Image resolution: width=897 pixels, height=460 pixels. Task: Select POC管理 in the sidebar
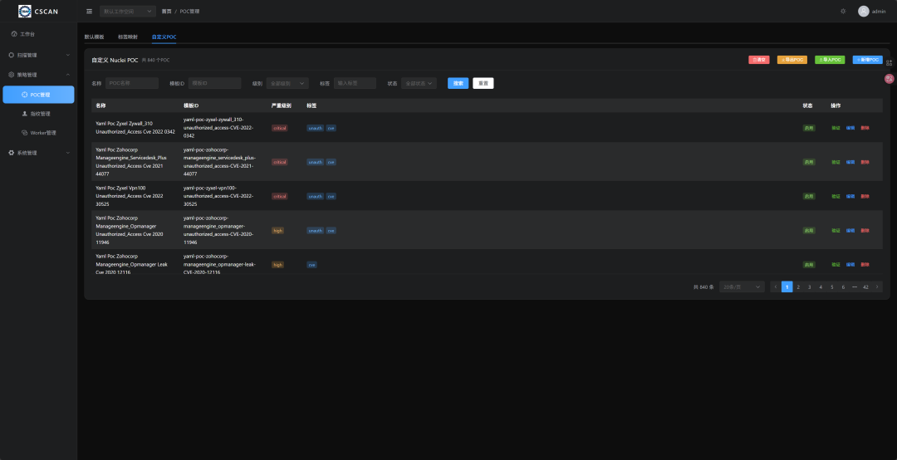coord(38,95)
